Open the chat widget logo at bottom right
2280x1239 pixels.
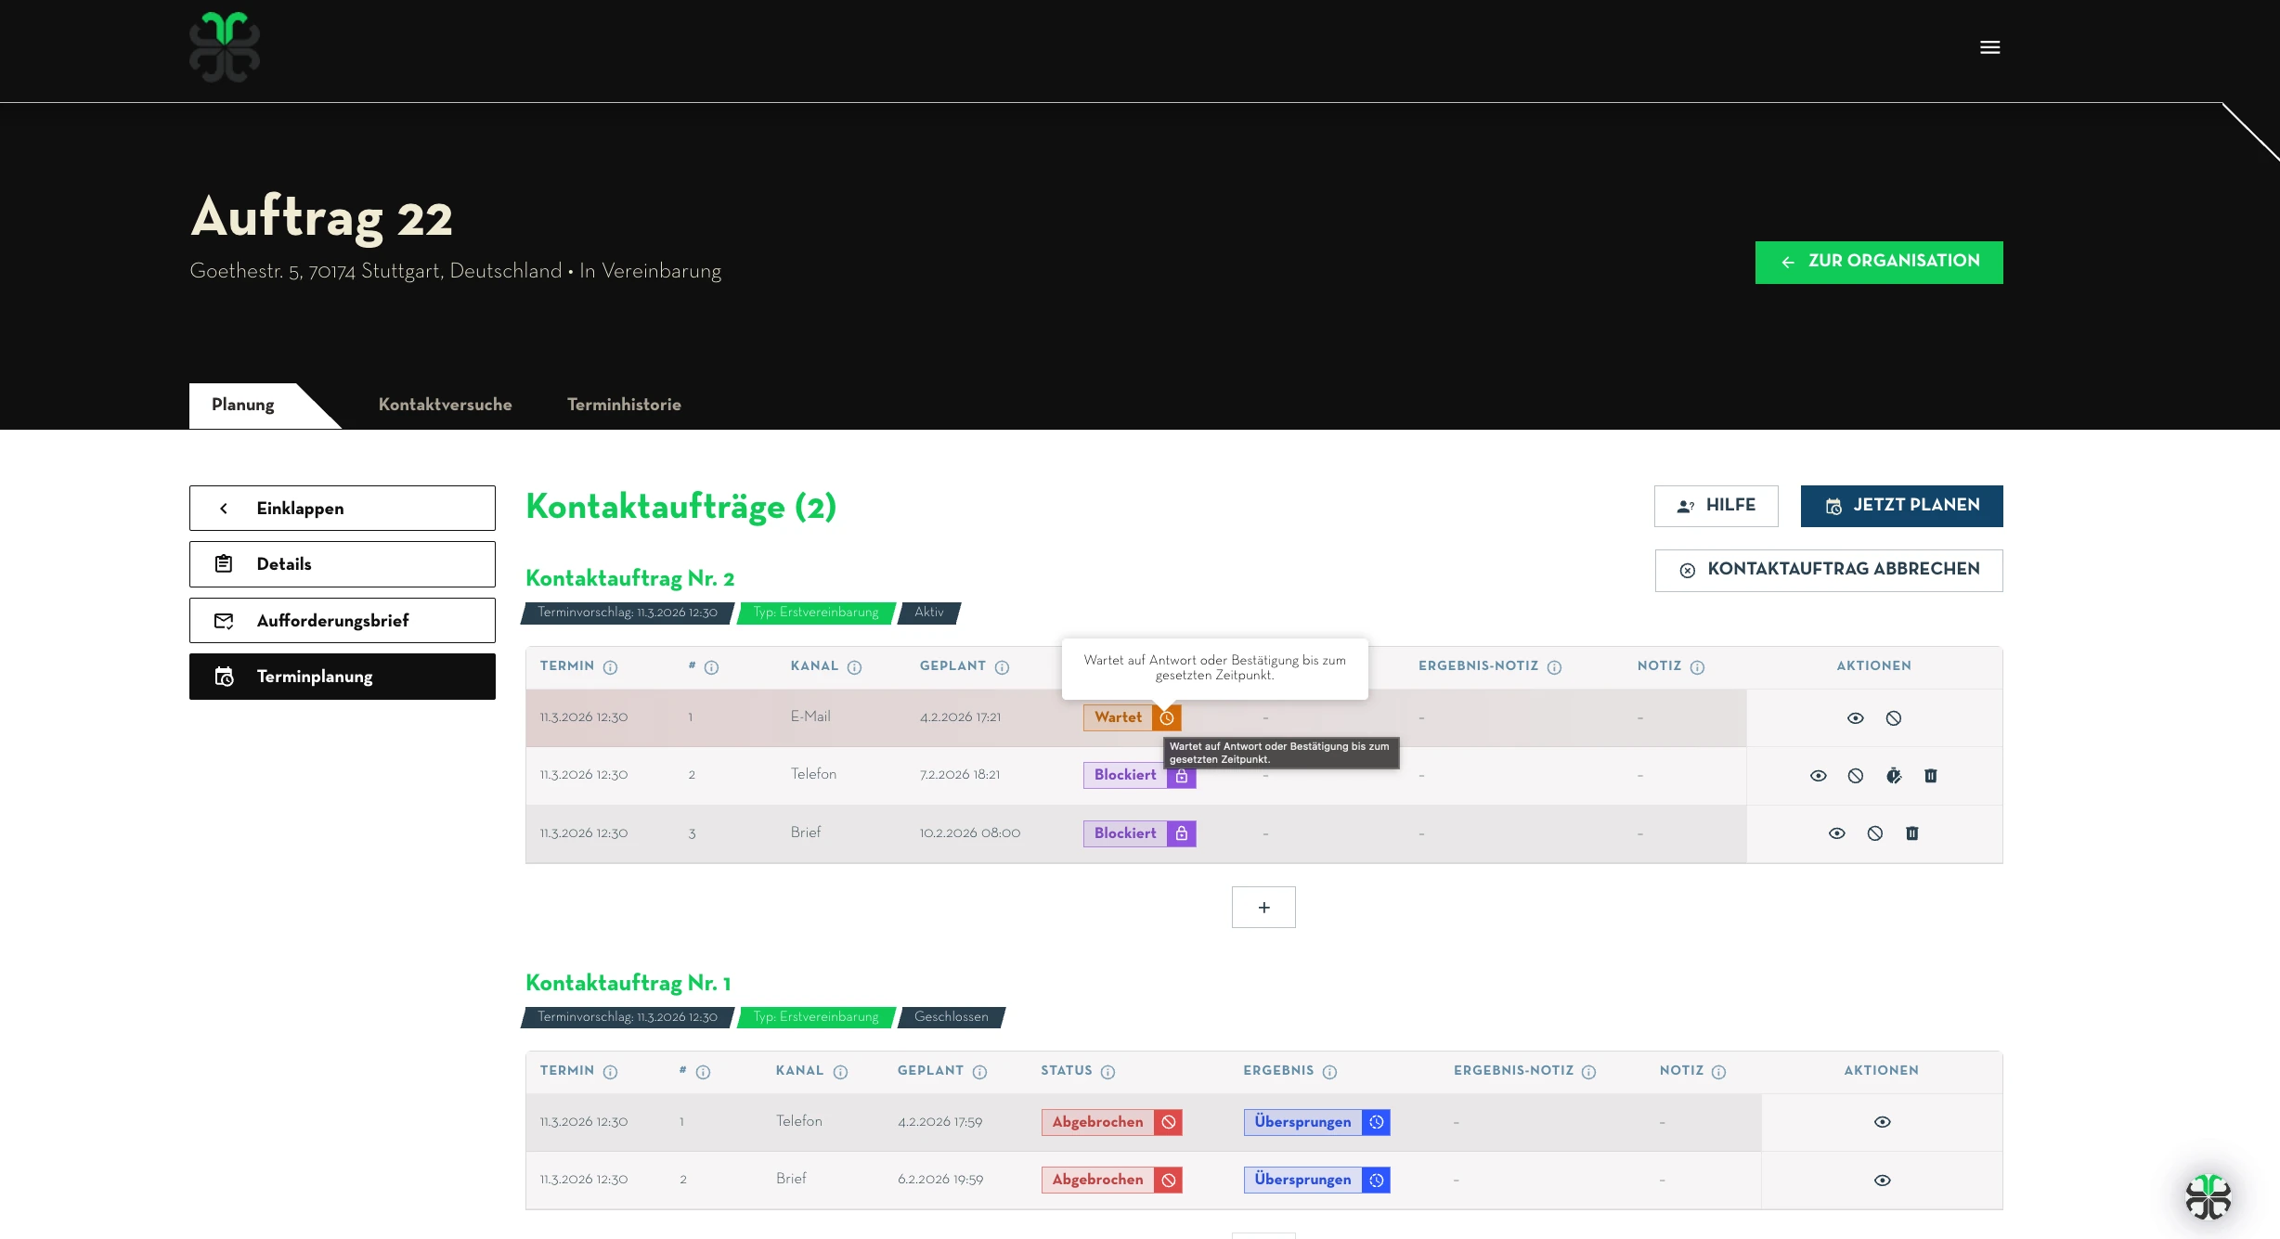(x=2208, y=1196)
